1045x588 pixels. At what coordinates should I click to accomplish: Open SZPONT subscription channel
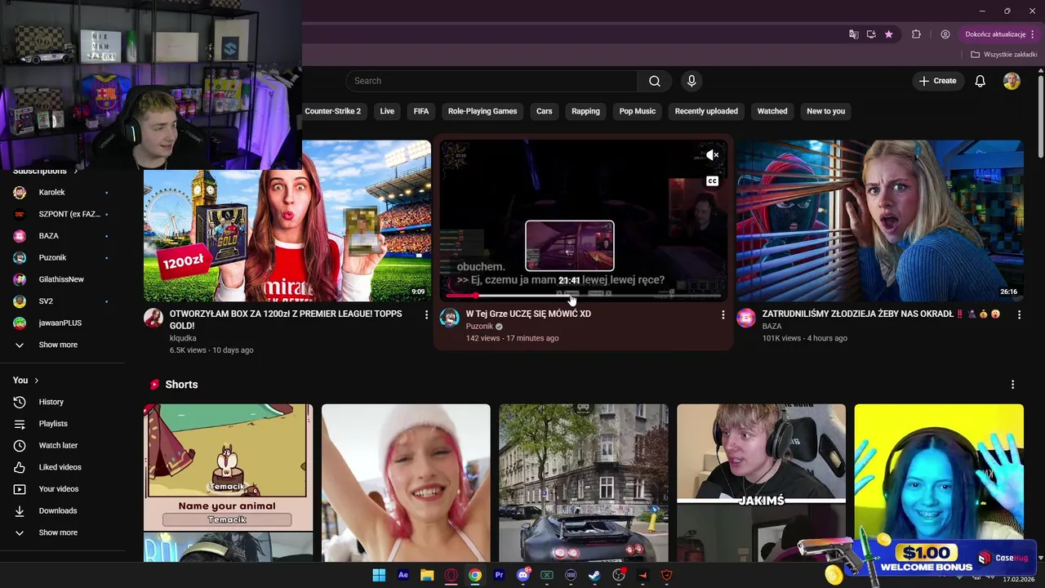62,214
